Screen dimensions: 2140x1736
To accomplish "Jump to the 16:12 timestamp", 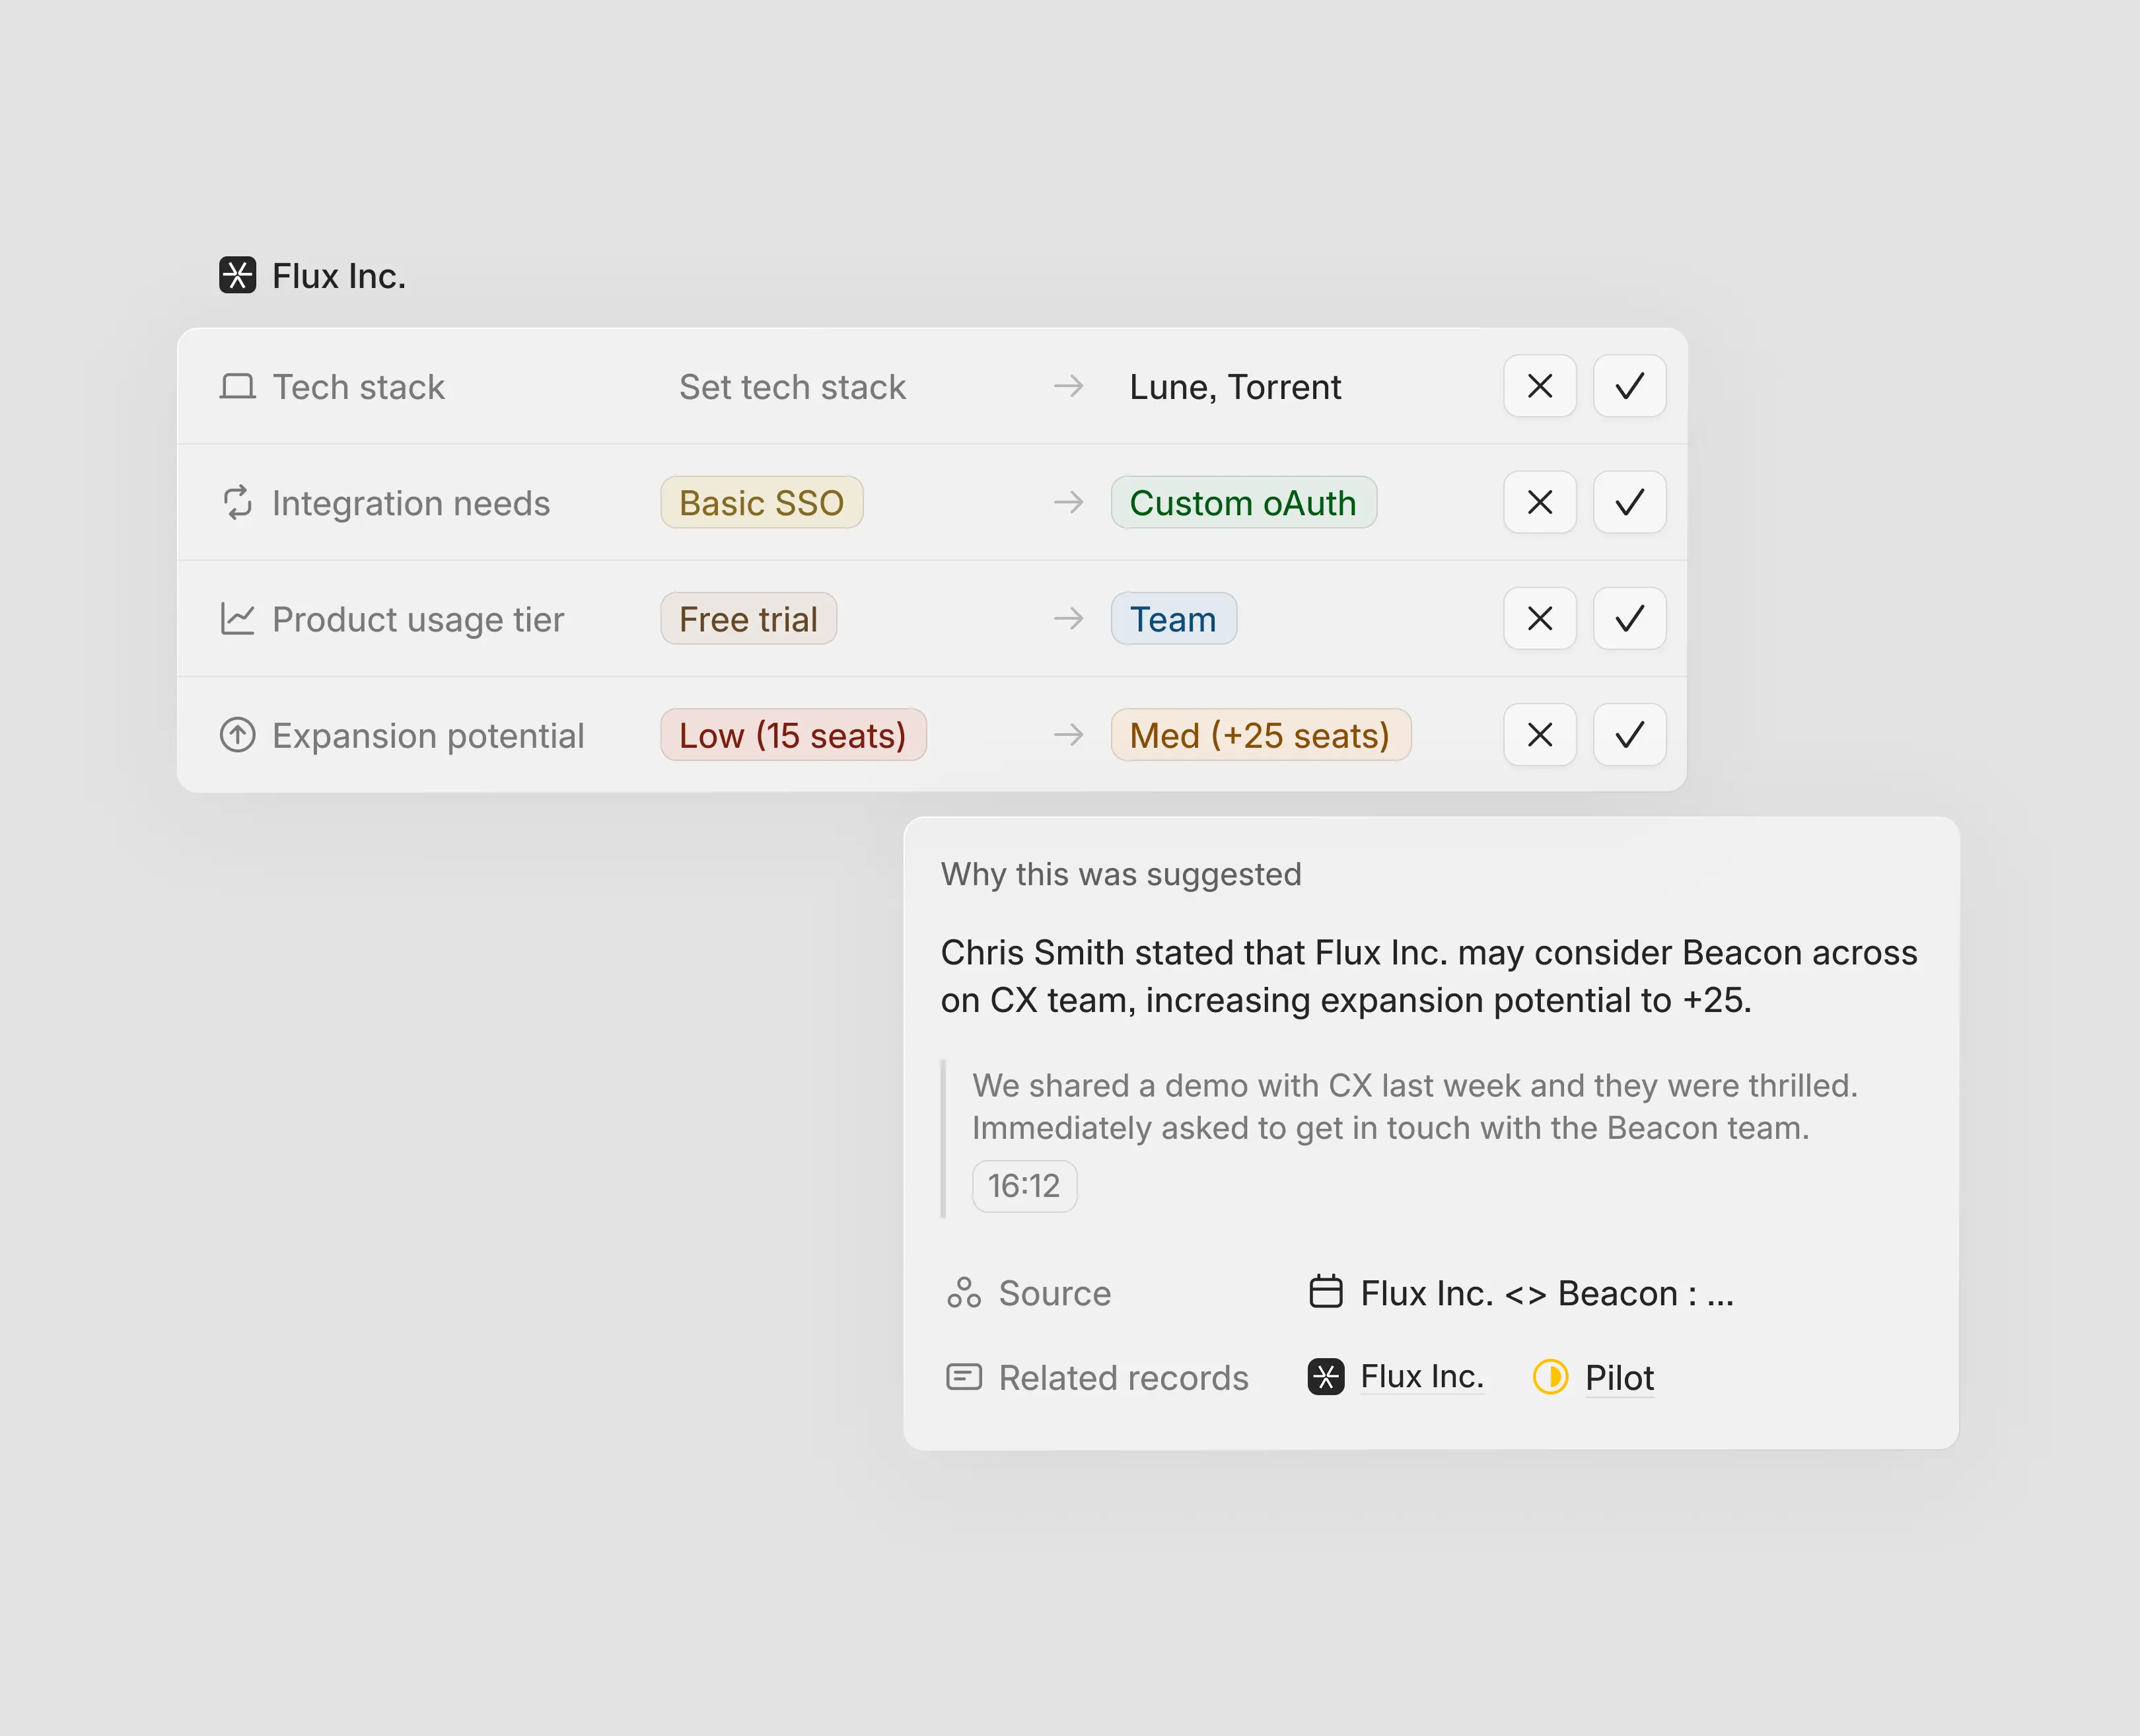I will (1024, 1186).
